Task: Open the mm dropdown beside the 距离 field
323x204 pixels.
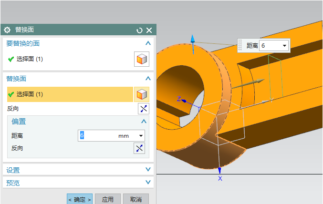Action: pyautogui.click(x=141, y=136)
